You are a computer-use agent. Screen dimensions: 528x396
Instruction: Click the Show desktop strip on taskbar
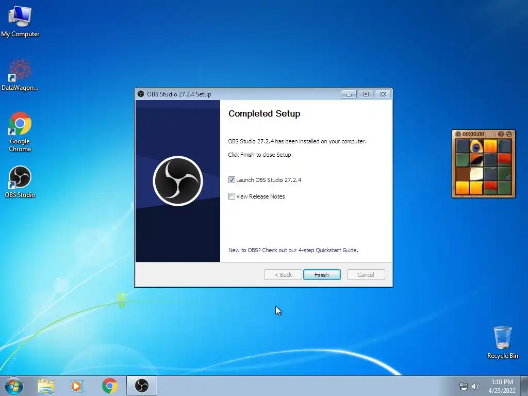pos(524,386)
